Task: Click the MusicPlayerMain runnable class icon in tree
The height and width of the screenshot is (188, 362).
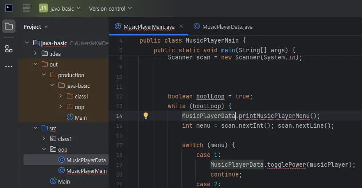Action: [62, 170]
